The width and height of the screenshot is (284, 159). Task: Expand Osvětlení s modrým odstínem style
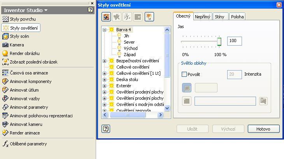pos(104,104)
